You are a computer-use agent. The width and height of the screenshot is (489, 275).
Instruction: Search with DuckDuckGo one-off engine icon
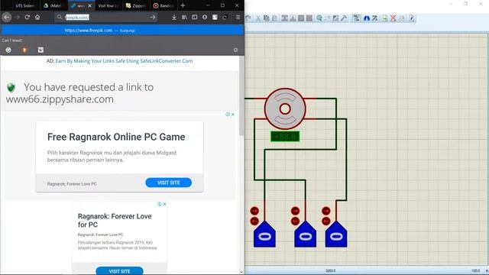click(24, 50)
